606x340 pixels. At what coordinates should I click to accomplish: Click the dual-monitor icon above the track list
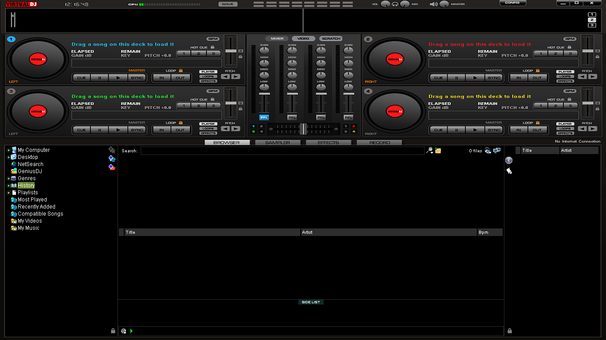(497, 150)
